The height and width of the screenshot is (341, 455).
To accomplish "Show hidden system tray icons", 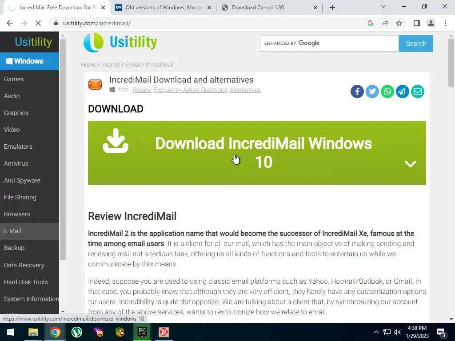I will (x=376, y=332).
